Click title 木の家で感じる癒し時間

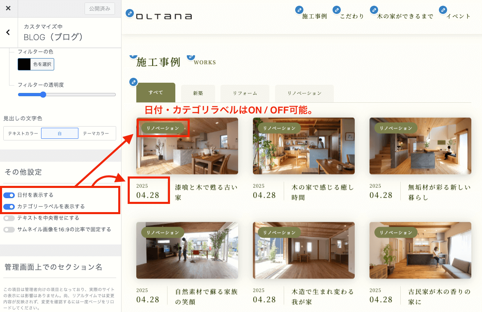(x=323, y=192)
